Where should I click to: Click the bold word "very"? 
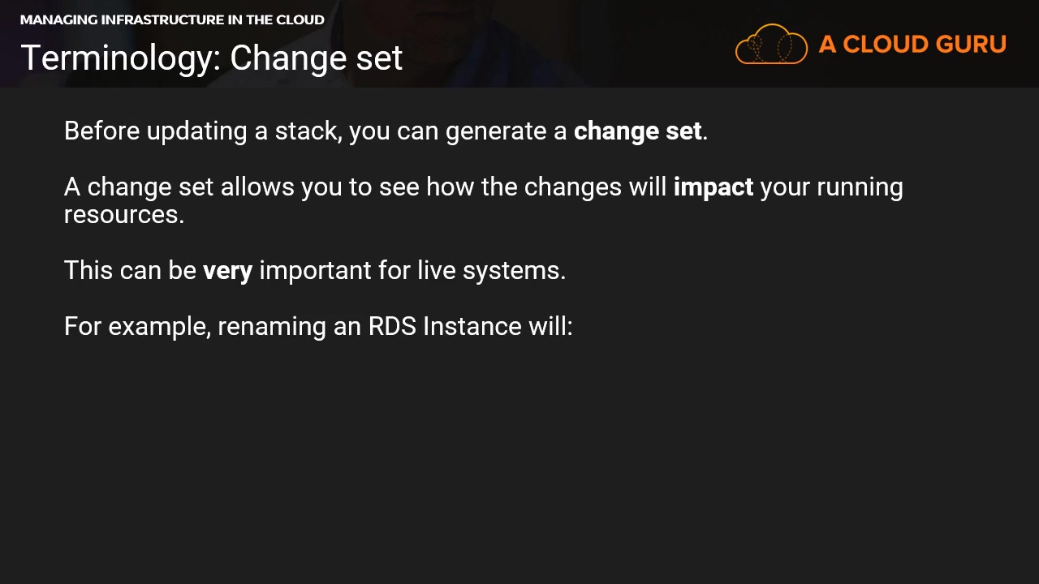click(x=227, y=271)
